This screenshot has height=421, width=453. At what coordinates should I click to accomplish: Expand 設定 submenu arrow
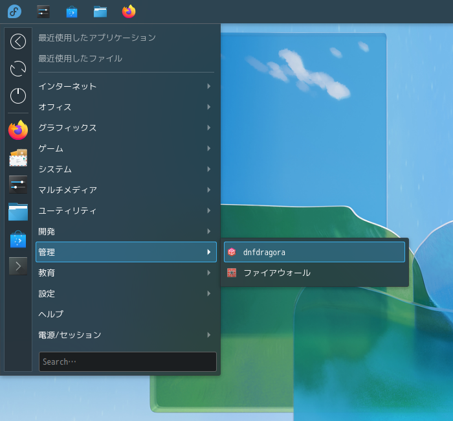point(209,293)
